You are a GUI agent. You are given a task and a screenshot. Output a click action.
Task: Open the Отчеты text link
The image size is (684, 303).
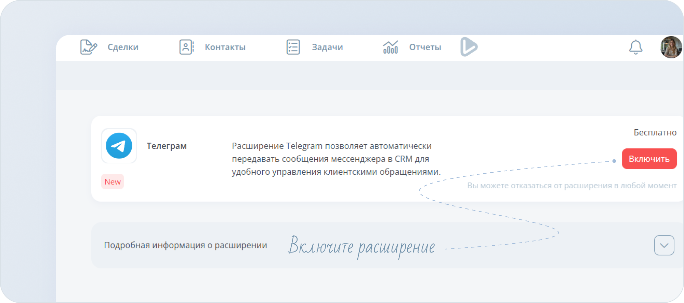(x=425, y=47)
